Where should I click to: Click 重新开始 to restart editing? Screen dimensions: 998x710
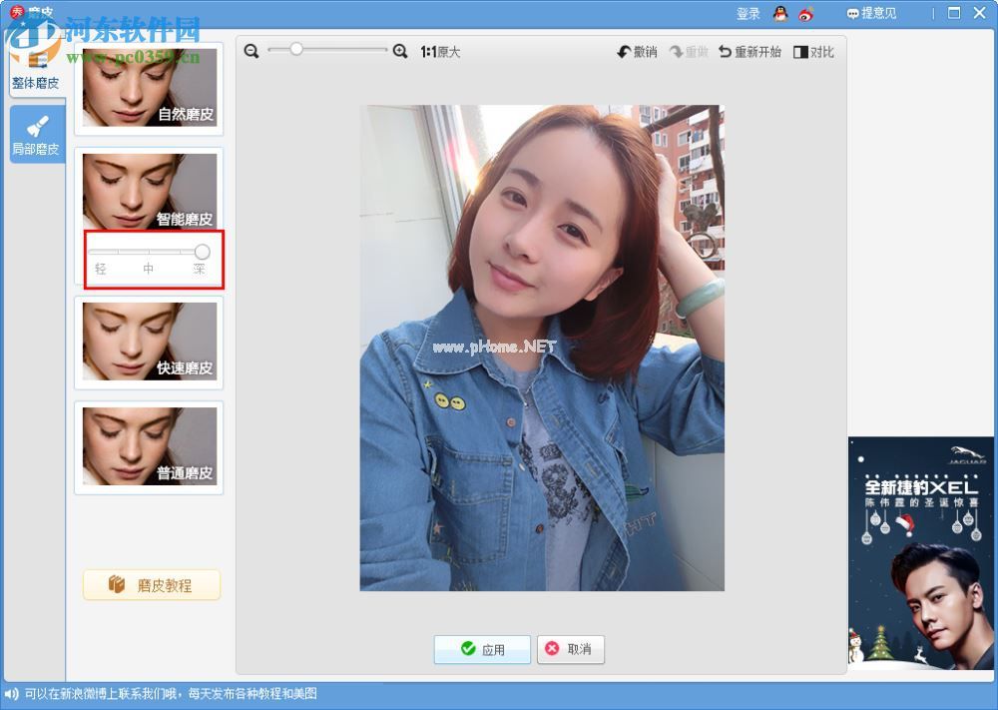[749, 52]
